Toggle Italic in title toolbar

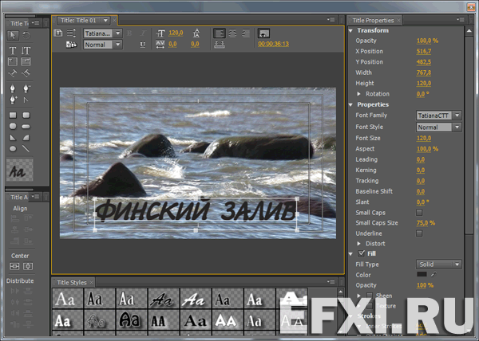(x=143, y=33)
